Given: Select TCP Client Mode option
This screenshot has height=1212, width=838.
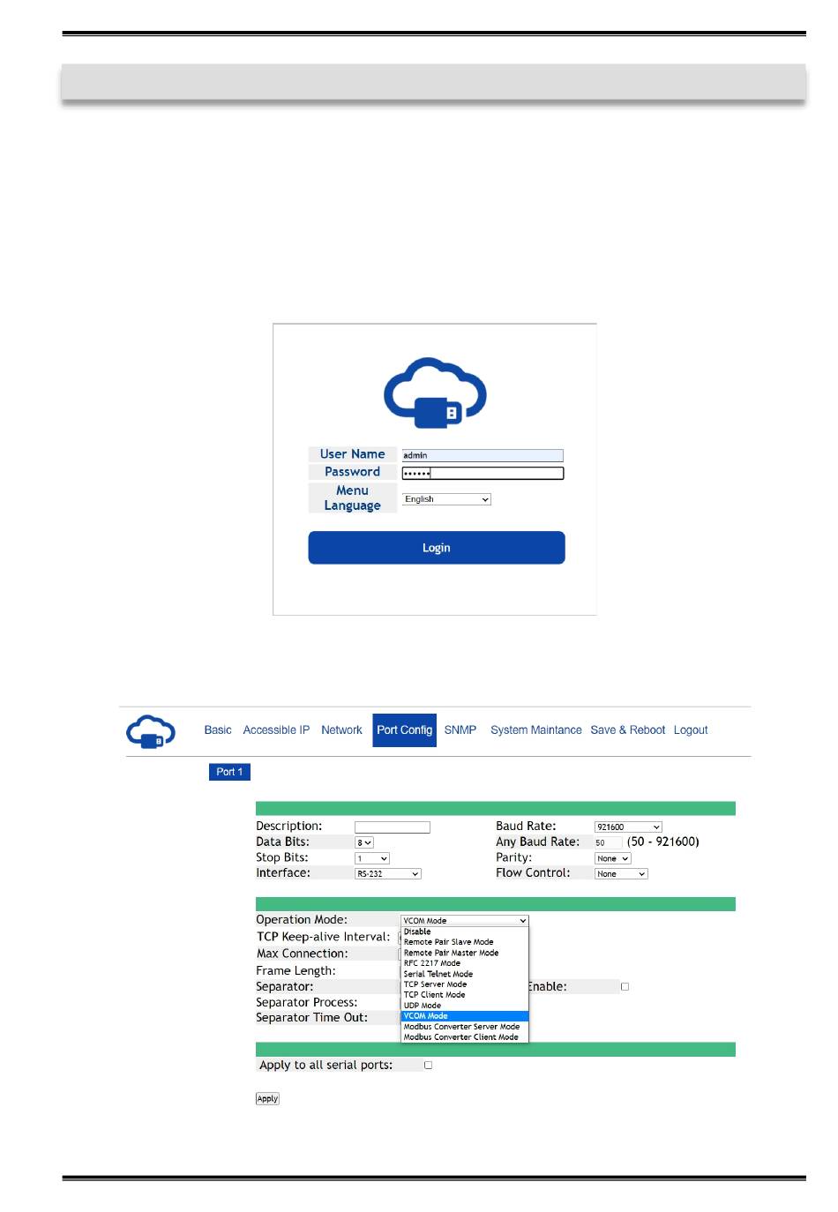Looking at the screenshot, I should [465, 995].
